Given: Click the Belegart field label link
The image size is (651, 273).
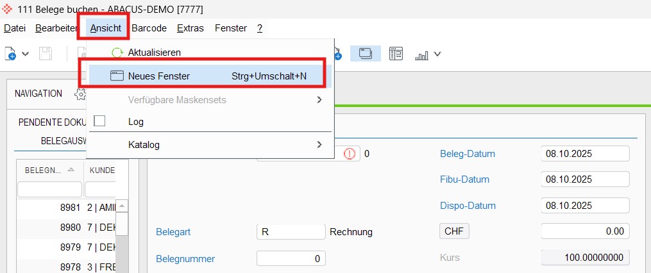Looking at the screenshot, I should [173, 232].
